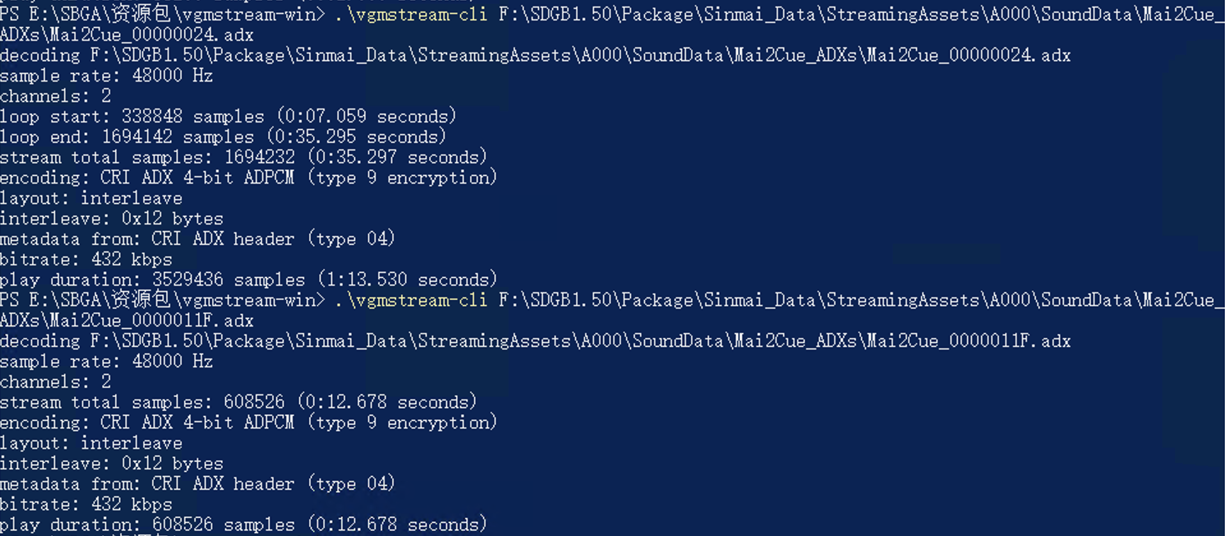
Task: Click the first interleave: 0x12 bytes line
Action: [112, 218]
